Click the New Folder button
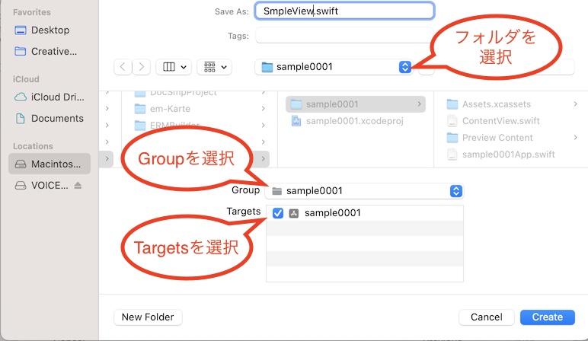The width and height of the screenshot is (588, 341). tap(148, 317)
